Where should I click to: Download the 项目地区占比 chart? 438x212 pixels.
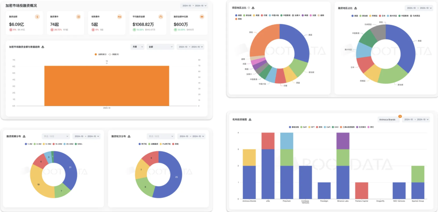click(253, 8)
